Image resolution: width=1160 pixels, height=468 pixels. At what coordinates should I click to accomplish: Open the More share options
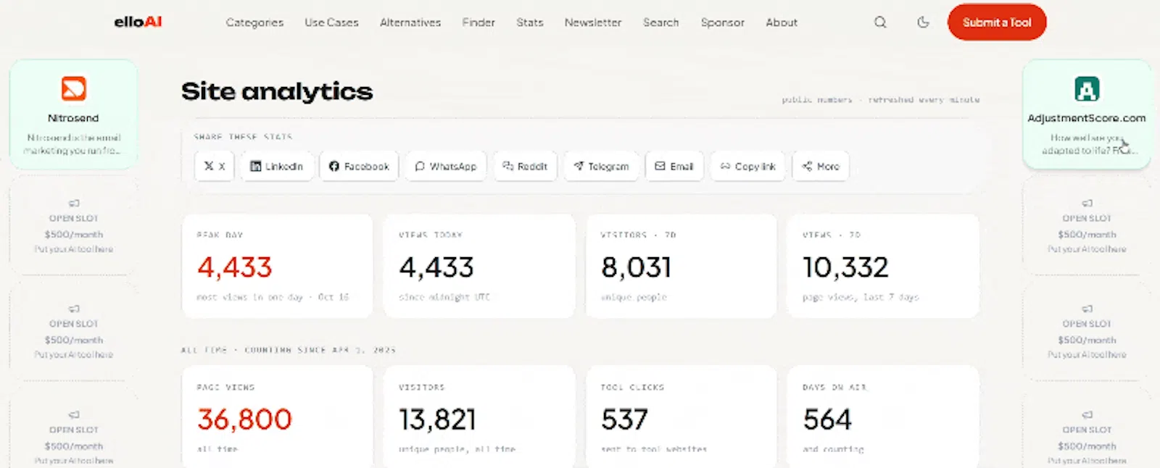821,167
